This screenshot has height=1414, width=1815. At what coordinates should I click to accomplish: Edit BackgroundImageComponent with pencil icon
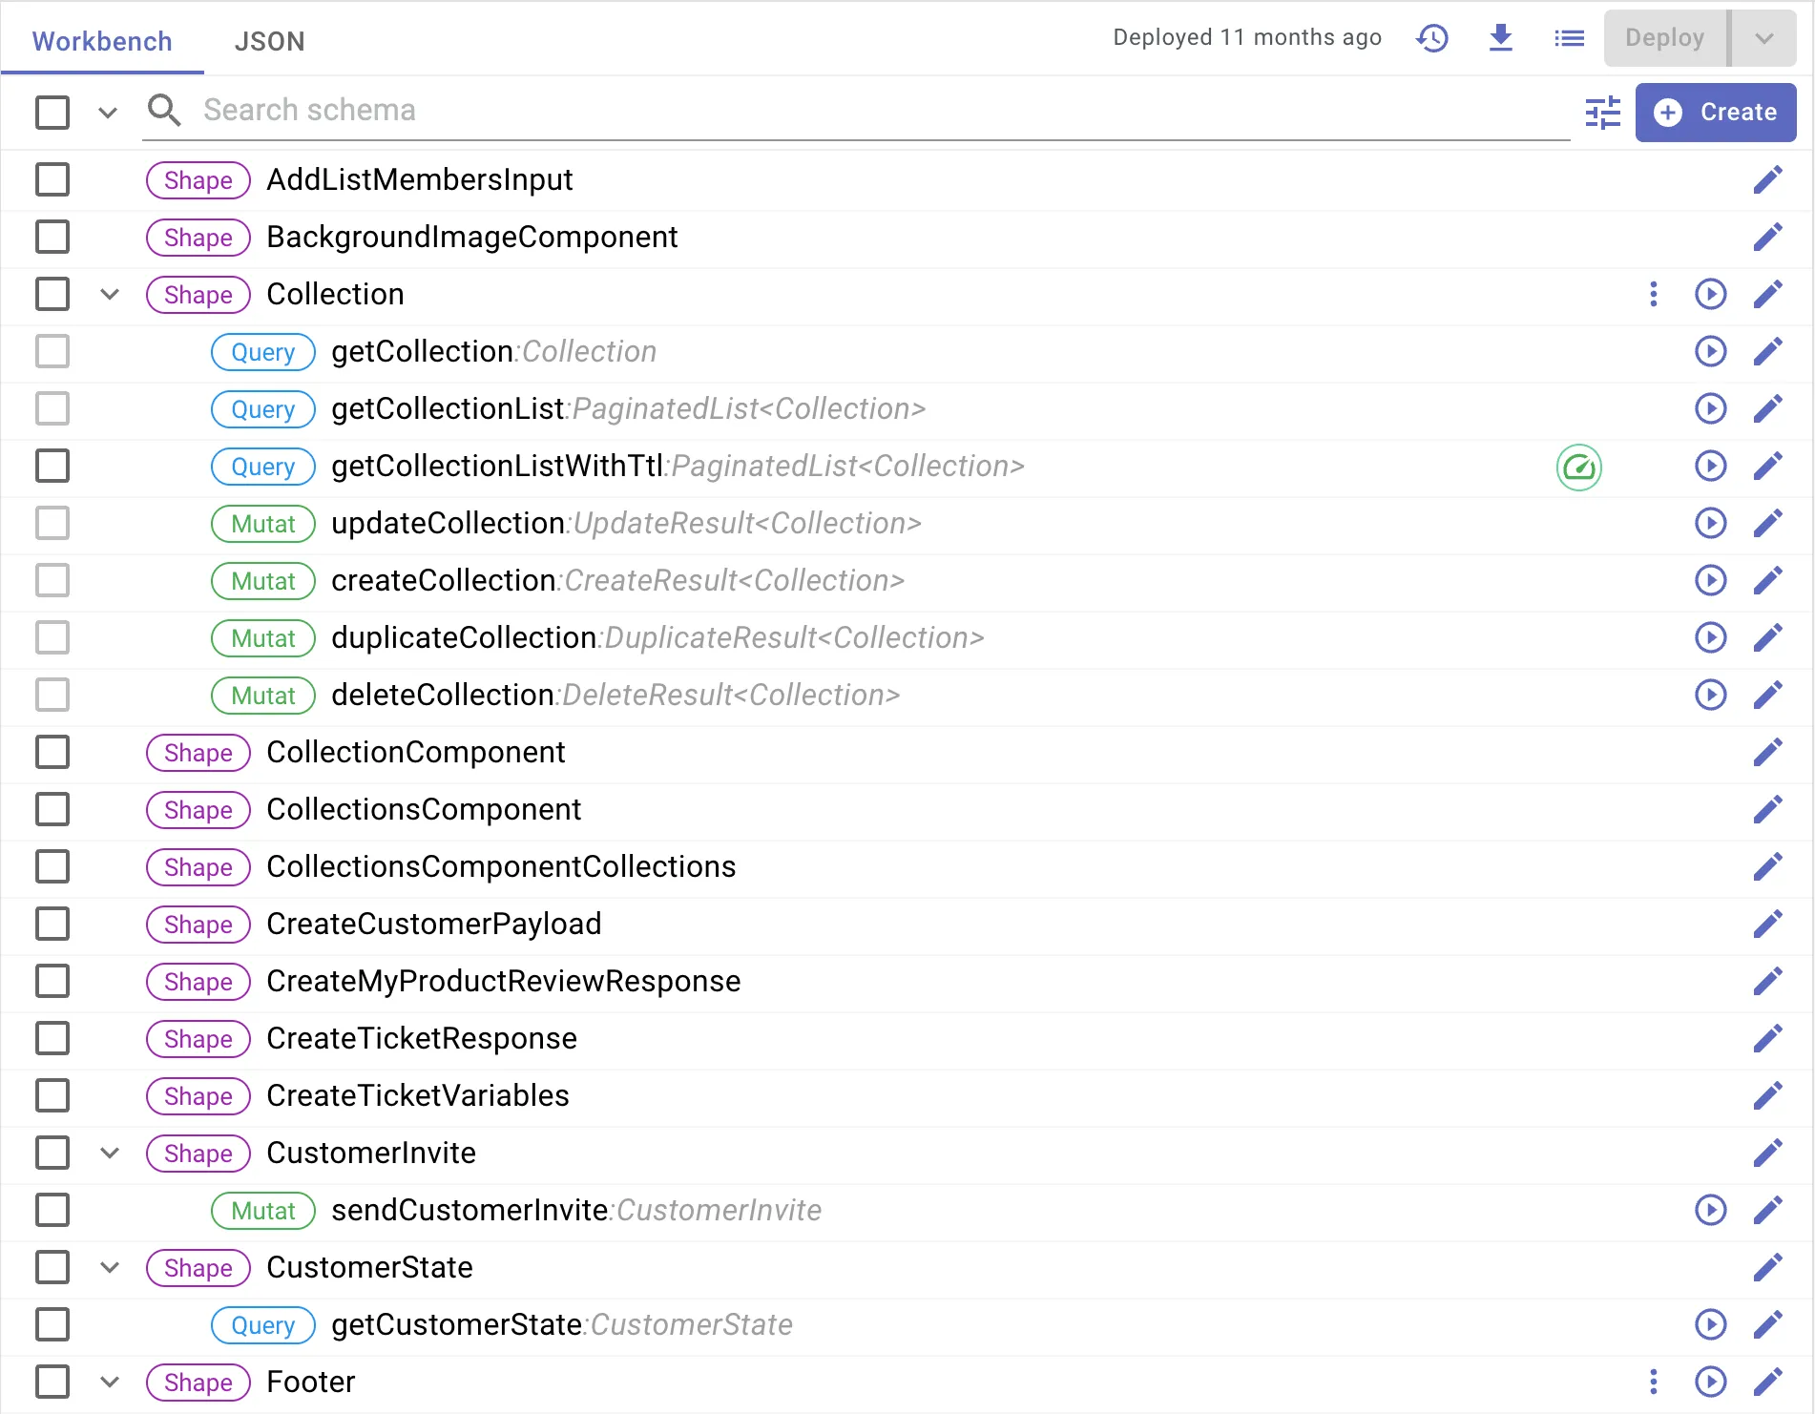pos(1768,237)
